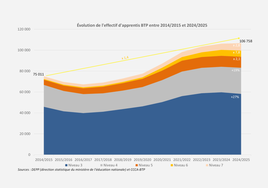Click the 75 011 start value label
Viewport: 268px width, 188px height.
39,75
